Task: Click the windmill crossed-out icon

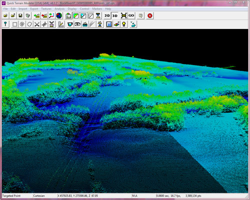Action: click(x=52, y=24)
